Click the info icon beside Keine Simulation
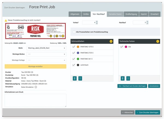 tap(36, 87)
